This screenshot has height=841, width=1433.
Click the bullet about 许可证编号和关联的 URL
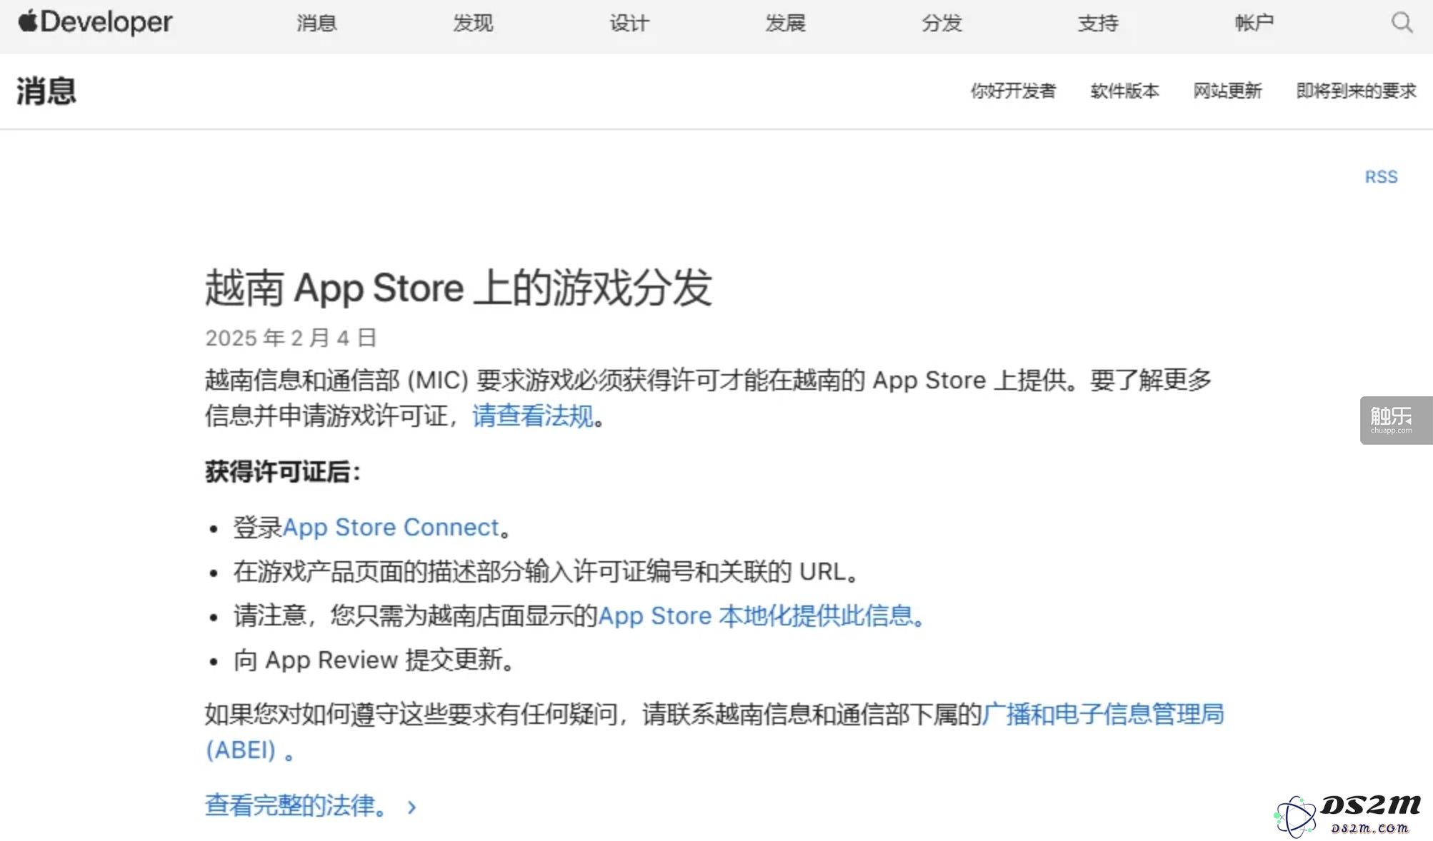pyautogui.click(x=546, y=571)
